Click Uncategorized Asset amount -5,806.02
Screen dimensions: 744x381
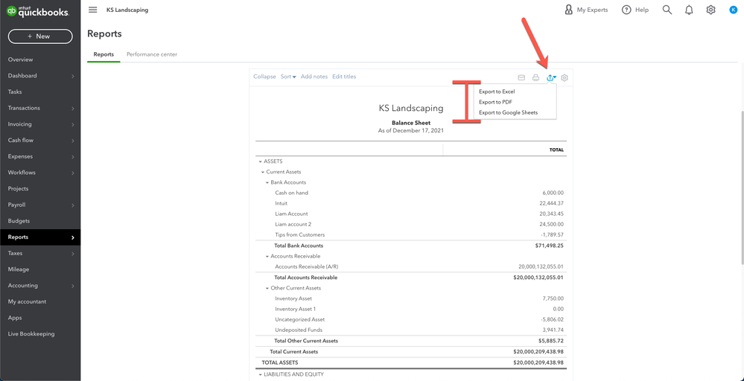click(553, 319)
